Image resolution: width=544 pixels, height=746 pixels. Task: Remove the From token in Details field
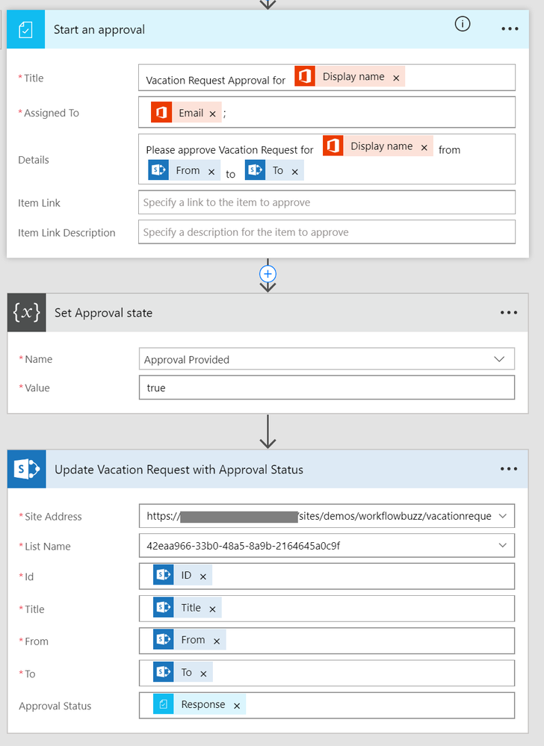point(211,172)
